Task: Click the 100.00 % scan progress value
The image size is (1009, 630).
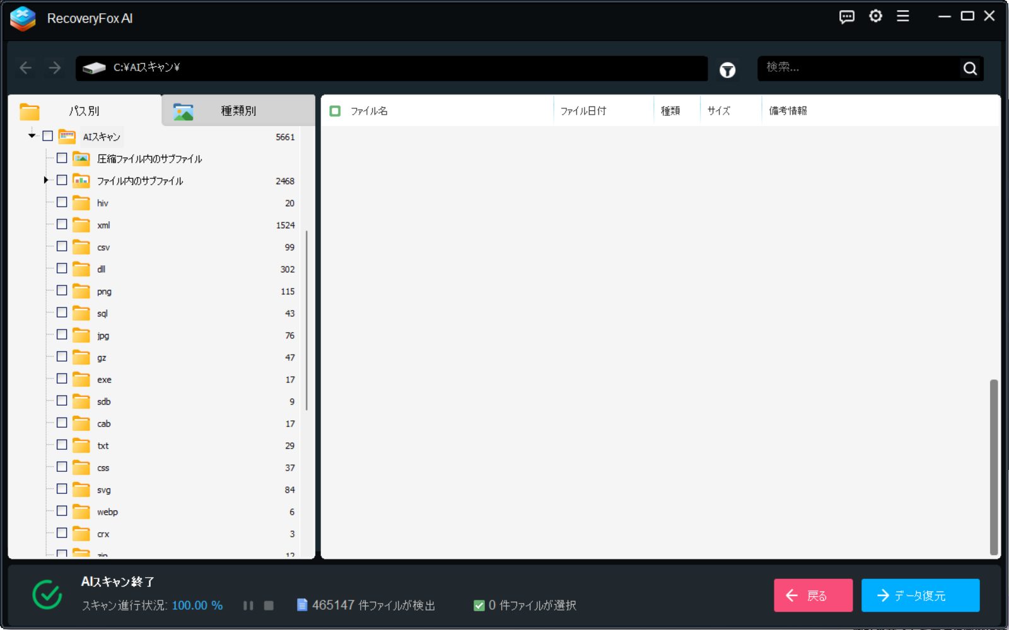Action: [197, 605]
